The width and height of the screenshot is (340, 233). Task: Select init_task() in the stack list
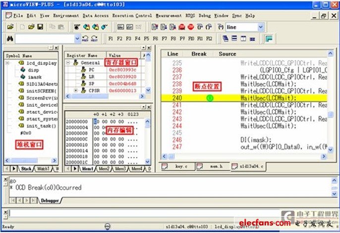[x=41, y=126]
